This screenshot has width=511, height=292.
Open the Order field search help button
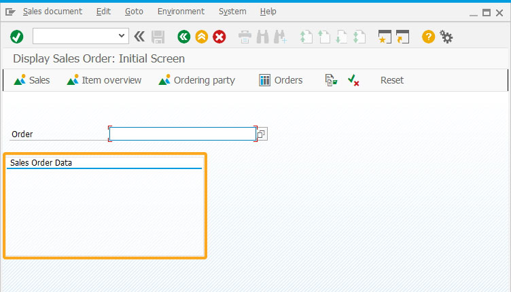click(x=262, y=134)
